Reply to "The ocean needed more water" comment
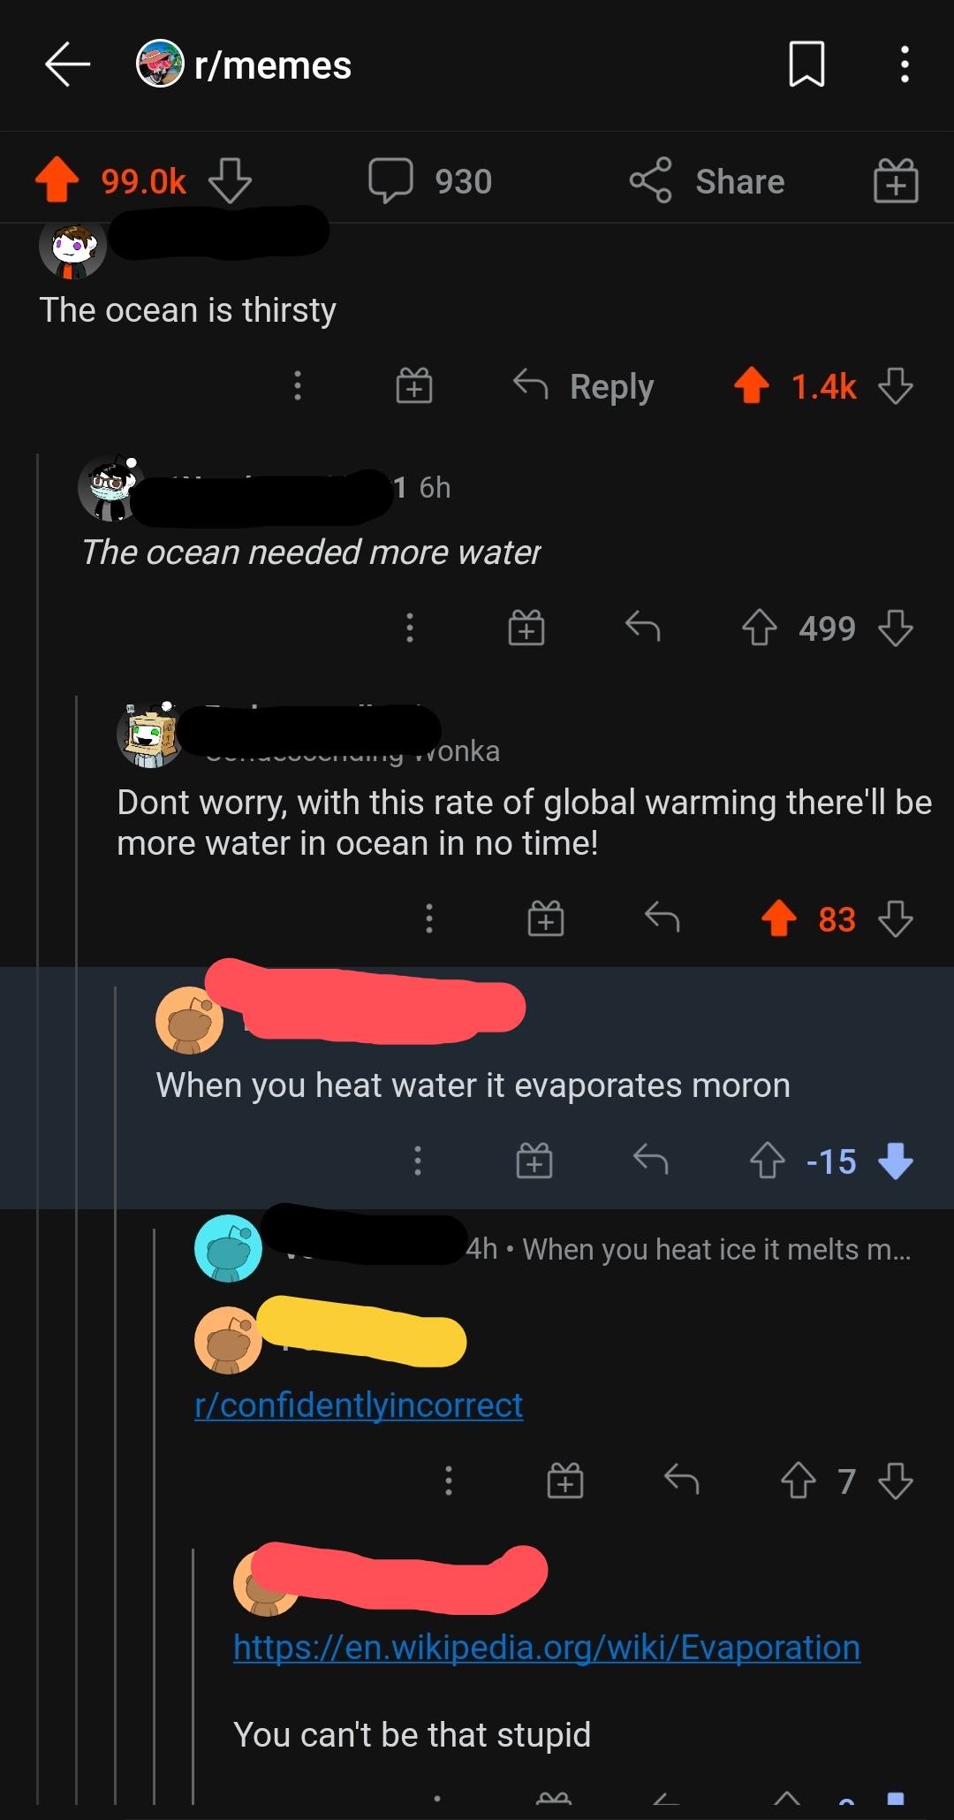The width and height of the screenshot is (954, 1820). pos(642,628)
